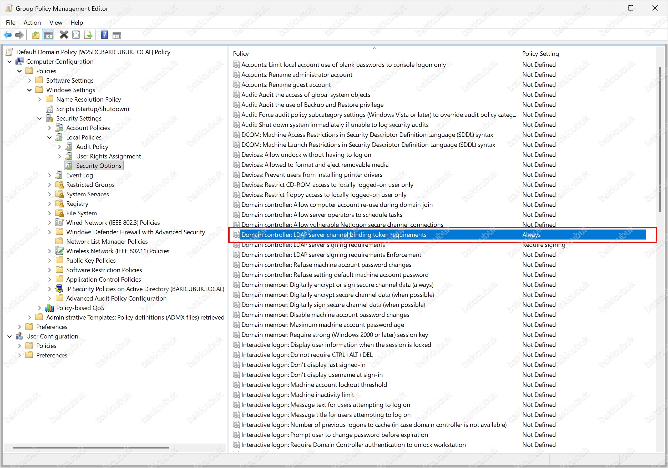Open the View menu
668x468 pixels.
click(55, 22)
